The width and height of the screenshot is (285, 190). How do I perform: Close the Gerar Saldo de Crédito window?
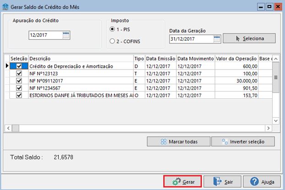[x=278, y=7]
